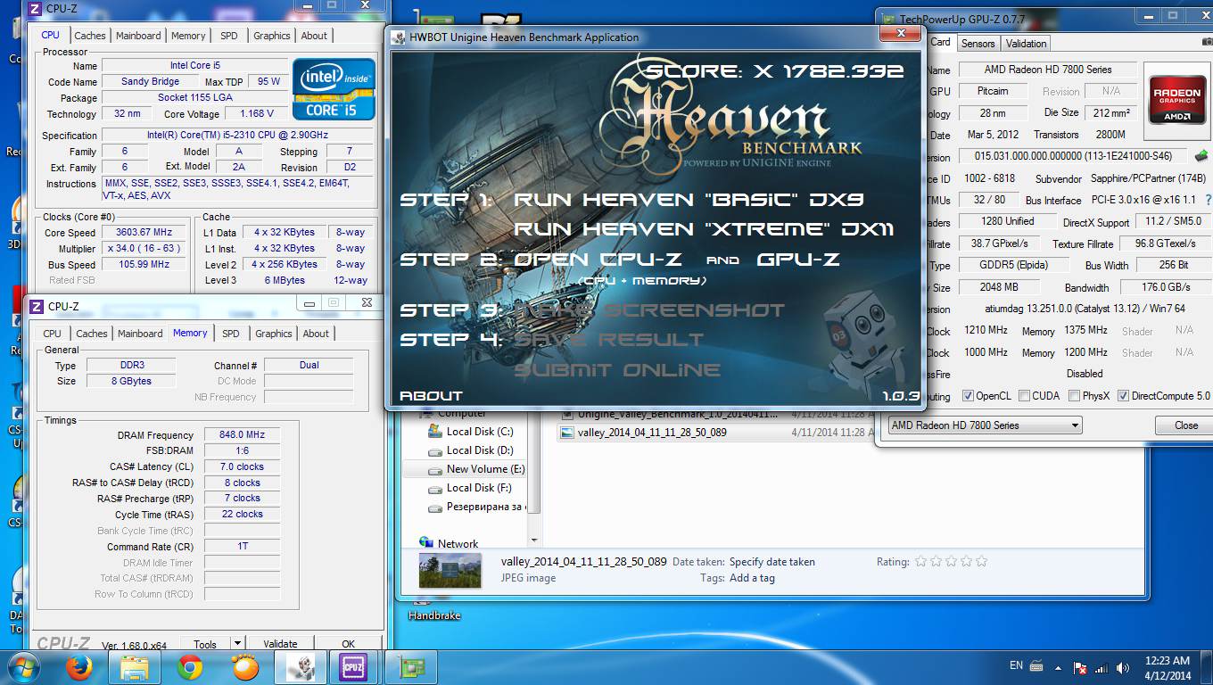Toggle the OpenCL checkbox in GPU-Z

(x=968, y=396)
